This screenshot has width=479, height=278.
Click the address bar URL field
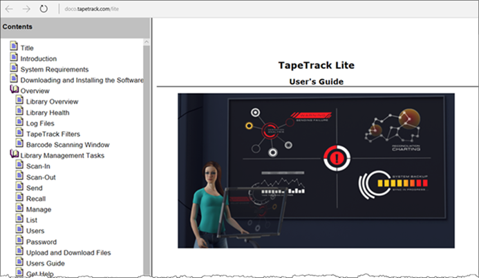[x=92, y=9]
